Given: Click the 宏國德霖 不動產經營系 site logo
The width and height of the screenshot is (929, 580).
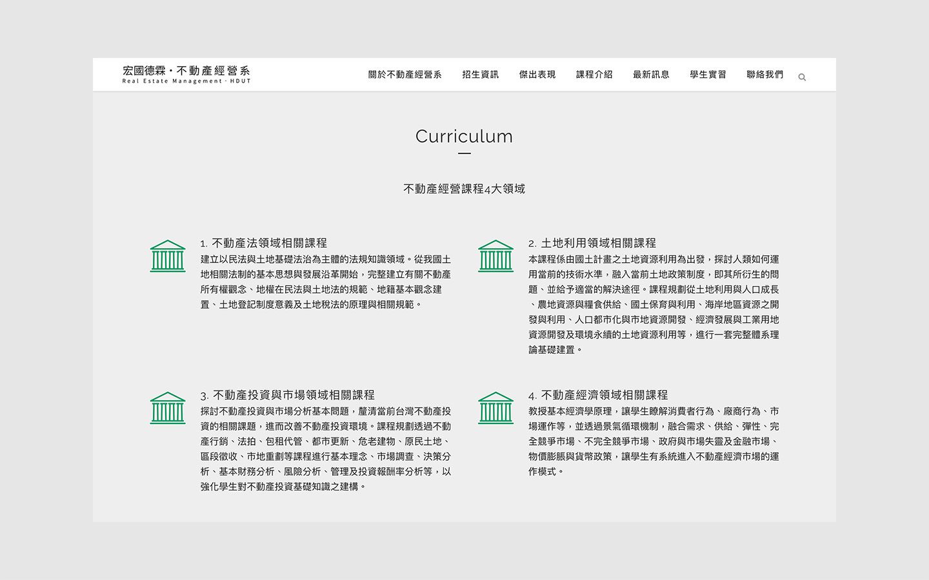Looking at the screenshot, I should click(x=186, y=71).
